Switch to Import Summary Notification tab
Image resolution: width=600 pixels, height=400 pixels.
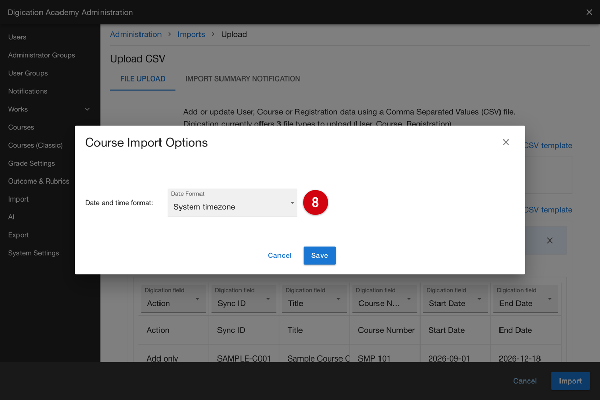(x=243, y=79)
